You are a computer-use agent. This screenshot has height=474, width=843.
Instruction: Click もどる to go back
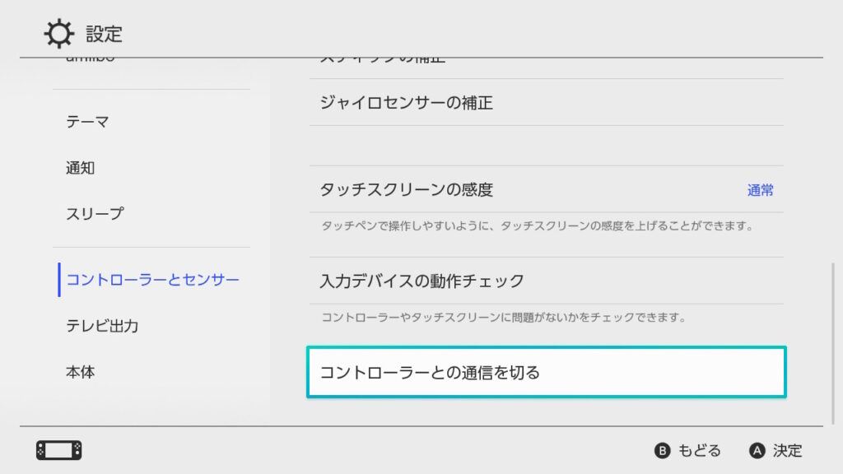700,450
